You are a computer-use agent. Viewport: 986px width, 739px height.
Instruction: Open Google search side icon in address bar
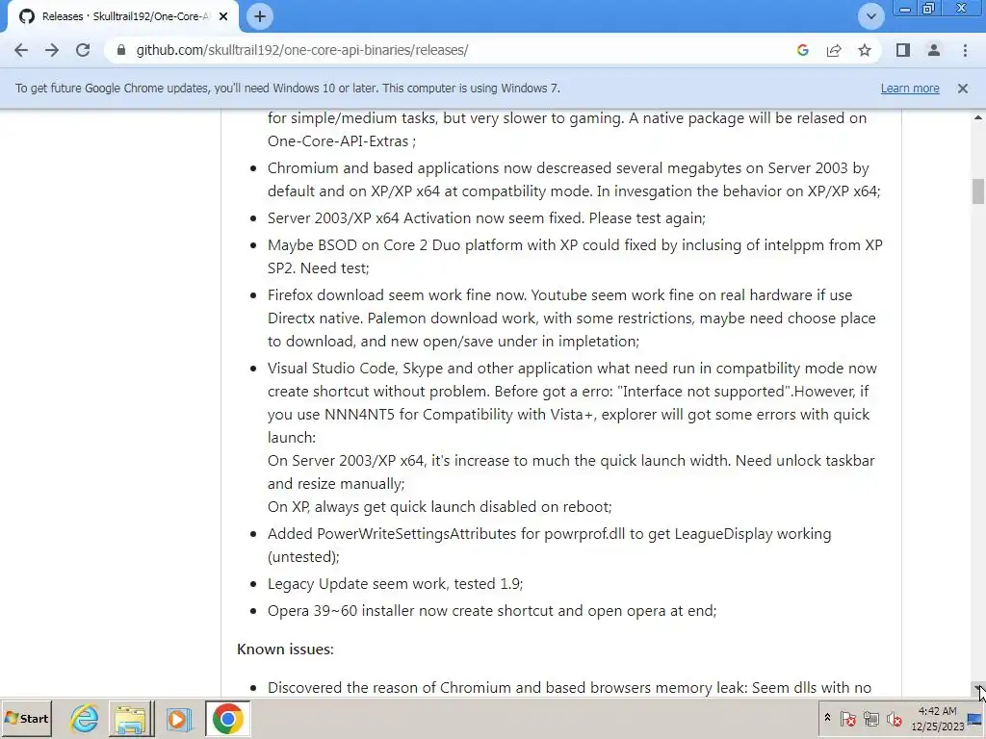(802, 50)
